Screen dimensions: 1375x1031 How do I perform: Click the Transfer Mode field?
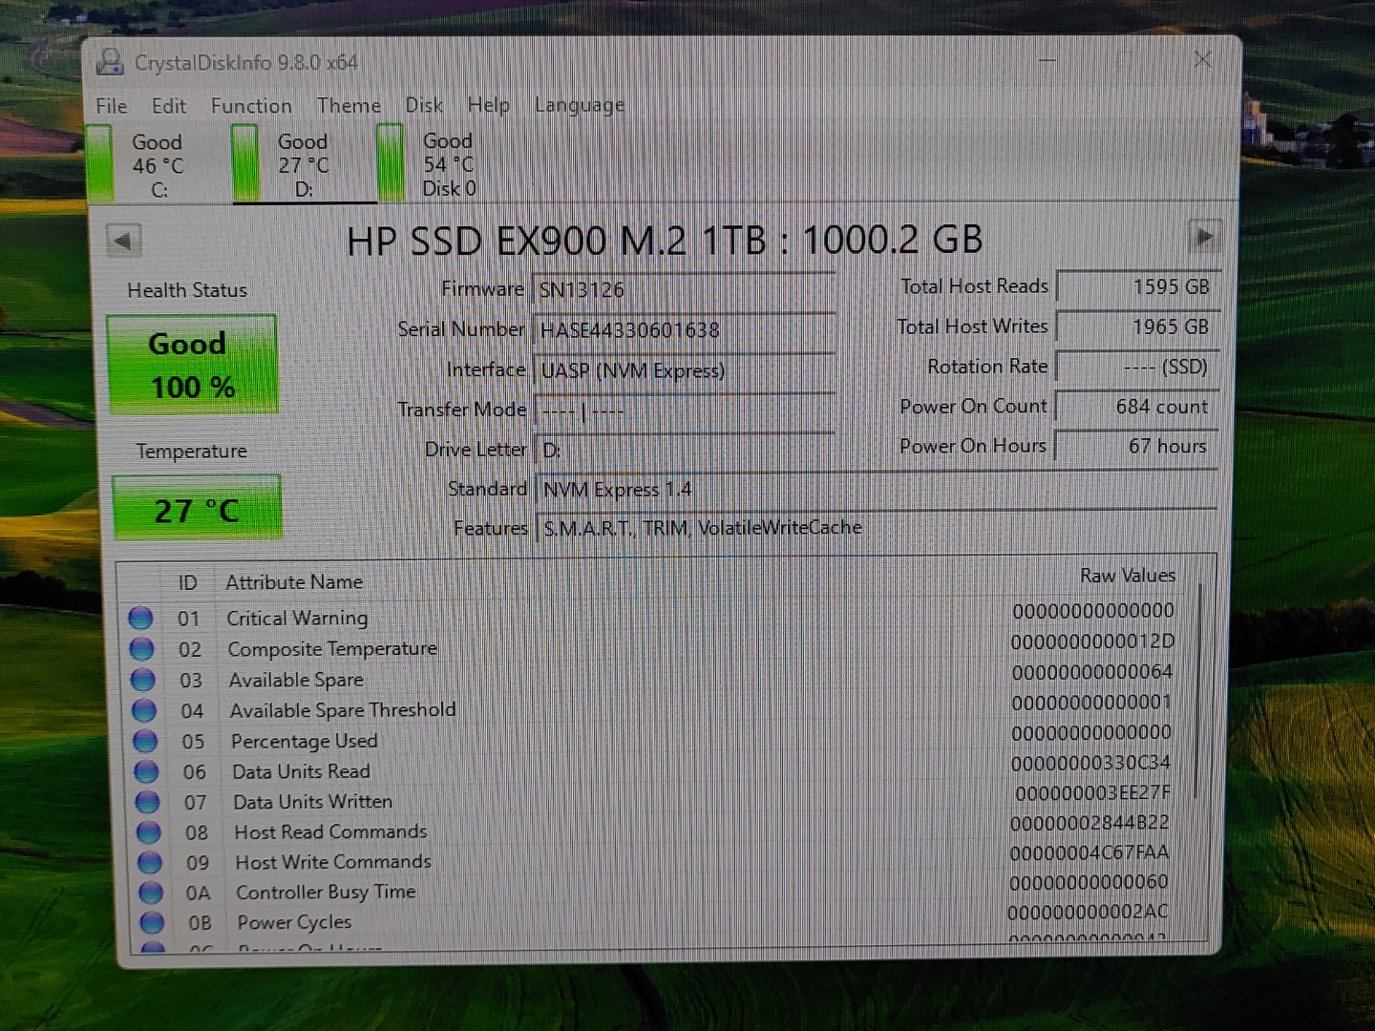(686, 410)
